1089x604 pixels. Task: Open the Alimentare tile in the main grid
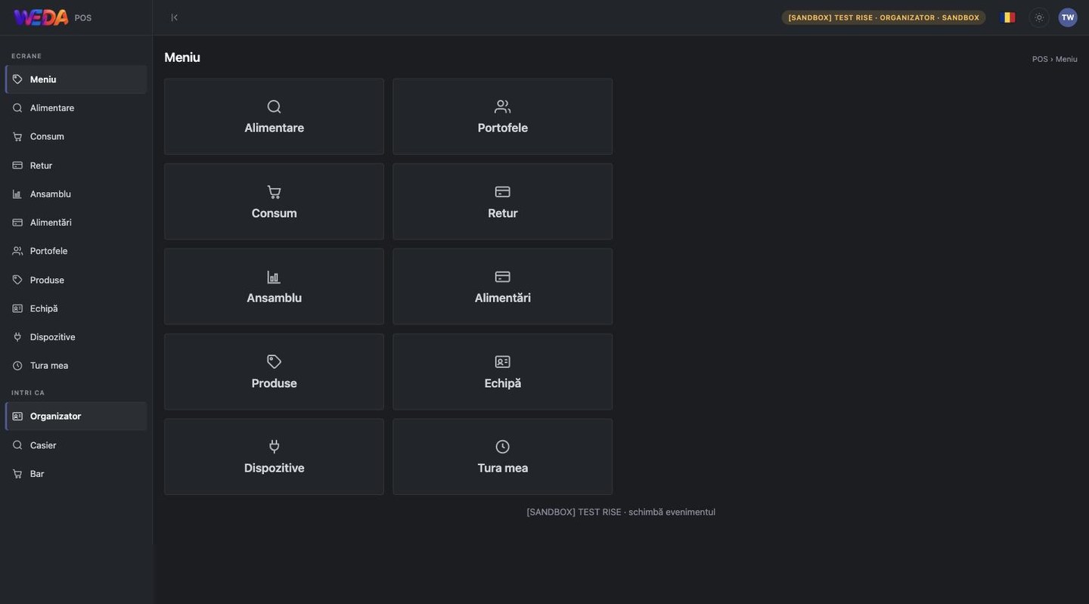[275, 117]
